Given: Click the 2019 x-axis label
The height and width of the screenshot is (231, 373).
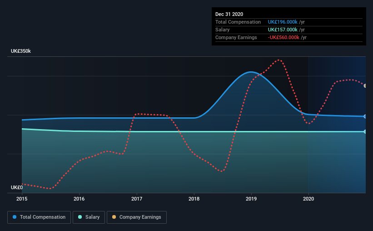Looking at the screenshot, I should [x=251, y=199].
